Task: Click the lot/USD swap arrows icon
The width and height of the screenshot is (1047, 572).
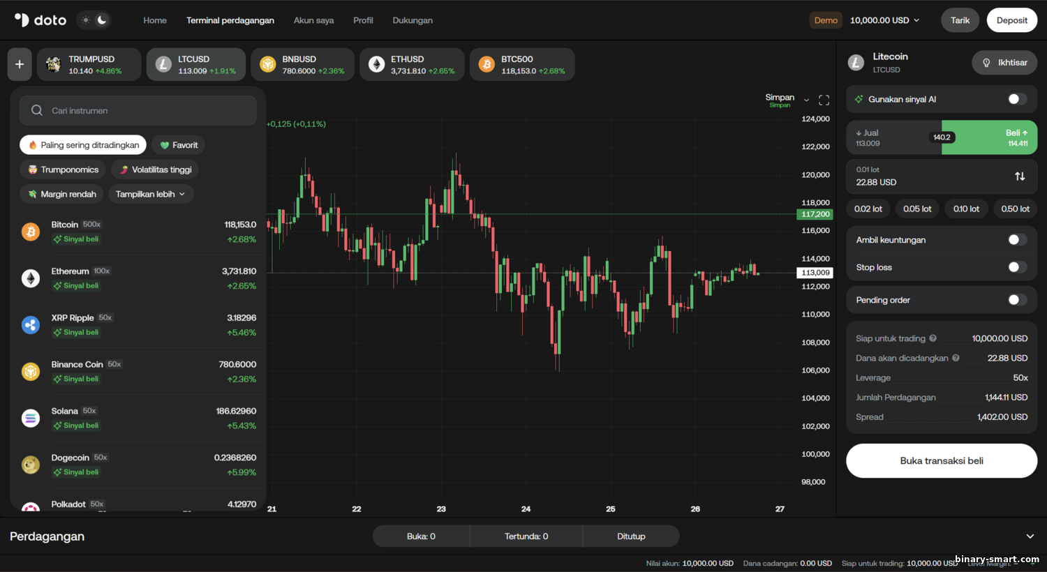Action: (x=1020, y=176)
